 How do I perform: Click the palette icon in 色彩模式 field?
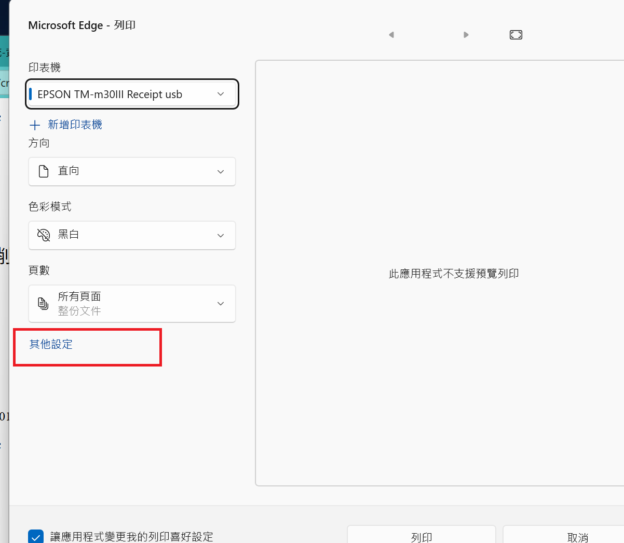tap(44, 235)
